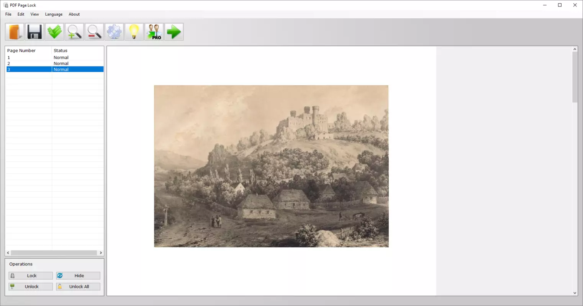Click the green checkmark toolbar icon
Screen dimensions: 583x306
pos(54,32)
